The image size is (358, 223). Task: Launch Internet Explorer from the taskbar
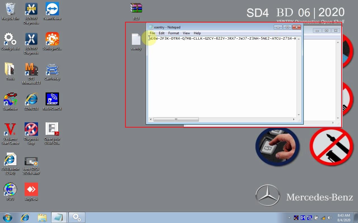click(x=25, y=217)
